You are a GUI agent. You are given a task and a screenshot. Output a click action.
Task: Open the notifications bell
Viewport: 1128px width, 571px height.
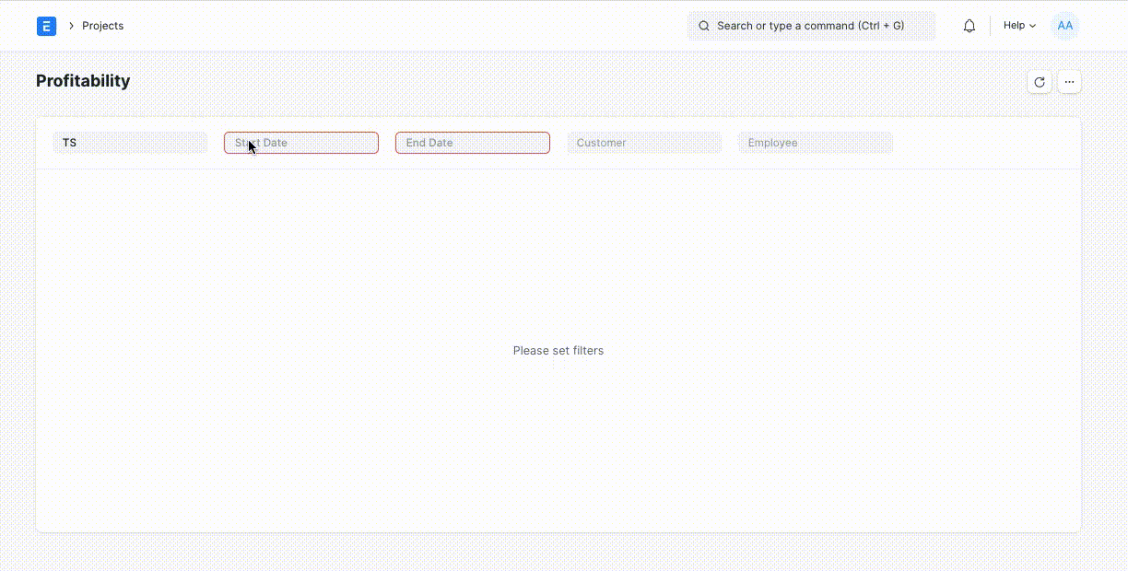point(969,26)
